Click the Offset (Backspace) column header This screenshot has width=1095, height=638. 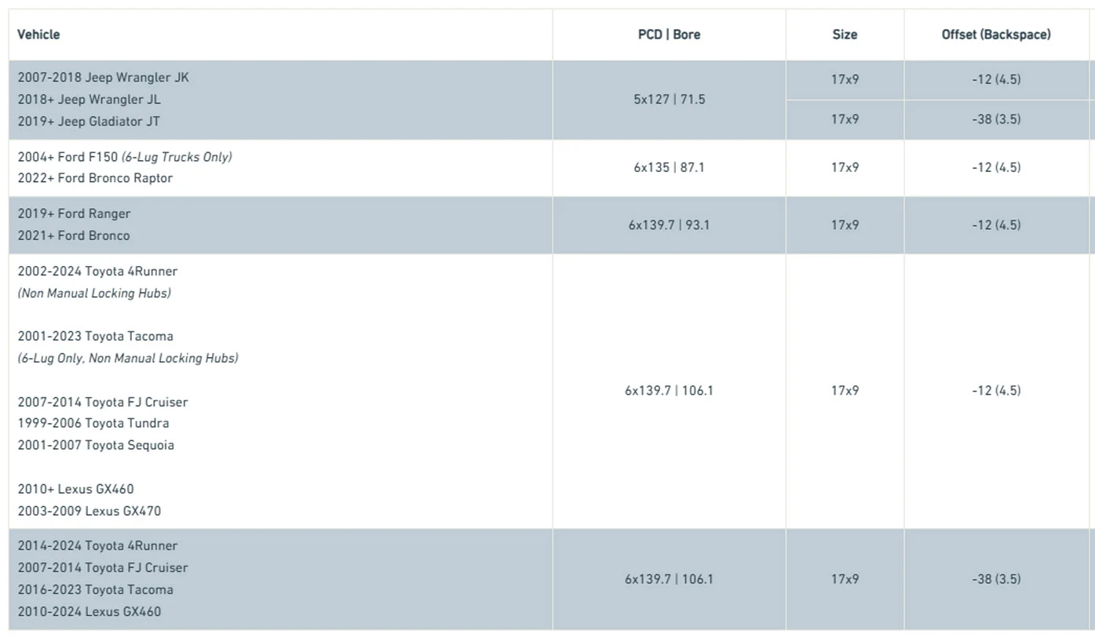point(996,35)
